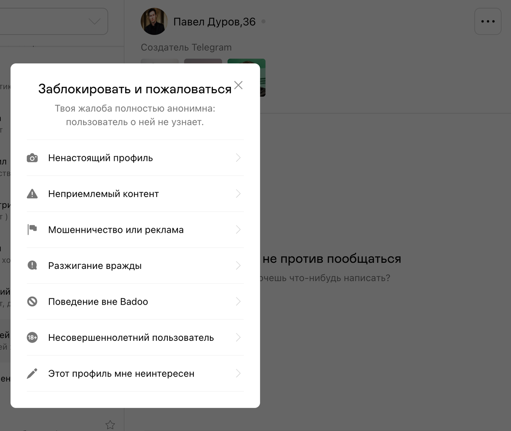Click the pencil icon for not interested
Viewport: 511px width, 431px height.
coord(32,374)
